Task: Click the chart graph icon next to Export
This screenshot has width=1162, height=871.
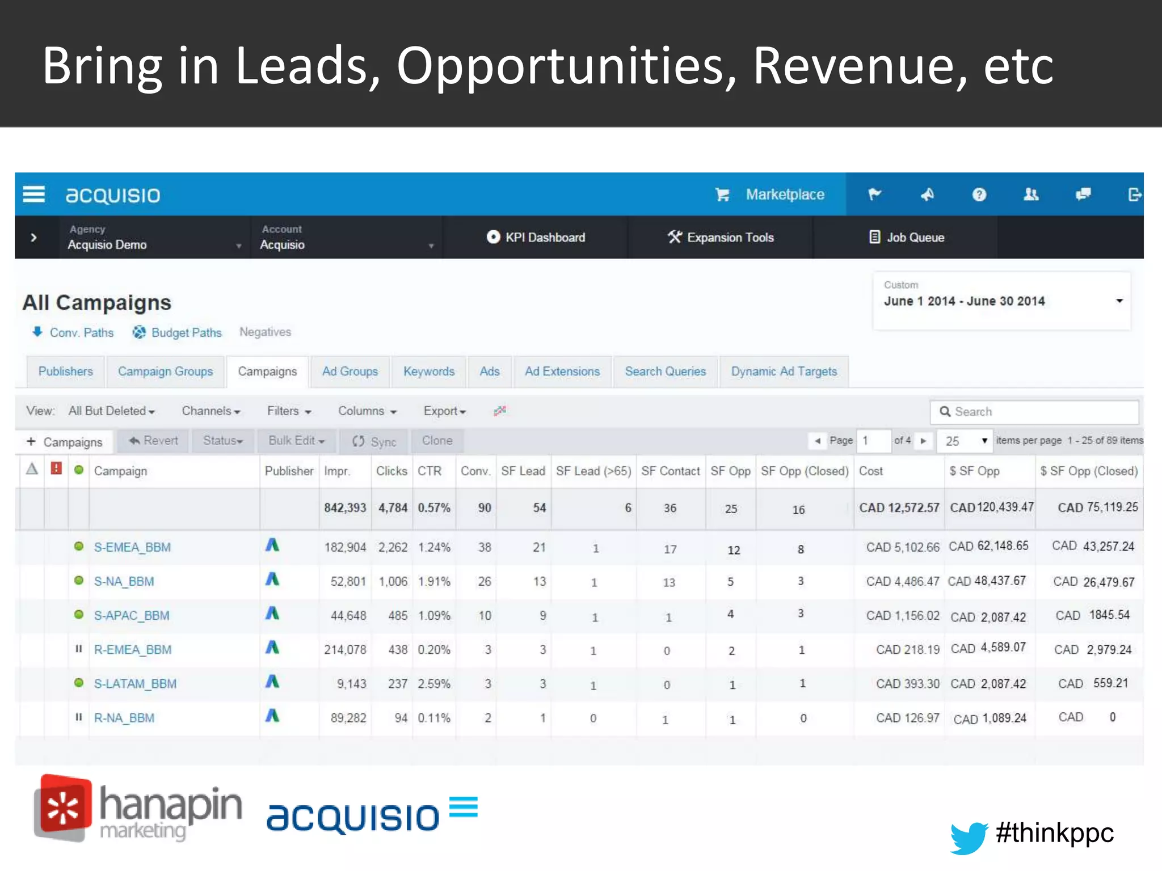Action: click(499, 411)
